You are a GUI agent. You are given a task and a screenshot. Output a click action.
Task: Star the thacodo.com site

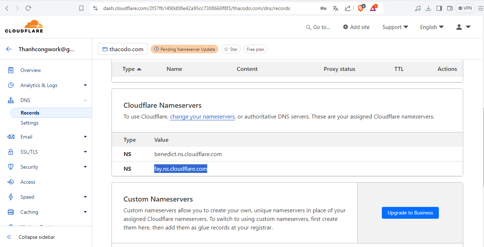pos(231,49)
